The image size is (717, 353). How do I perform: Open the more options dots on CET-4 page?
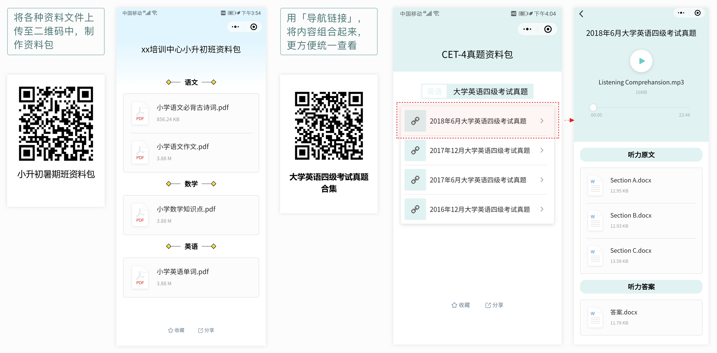(x=527, y=29)
